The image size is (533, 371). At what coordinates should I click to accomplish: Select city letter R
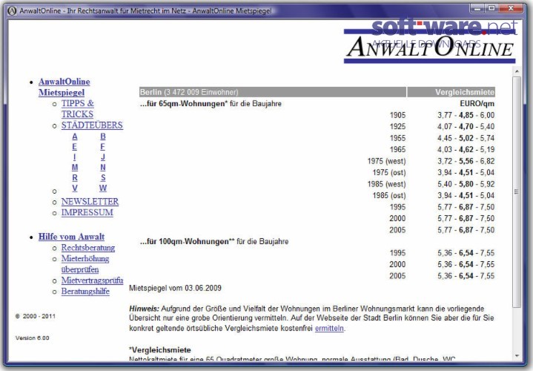coord(75,177)
